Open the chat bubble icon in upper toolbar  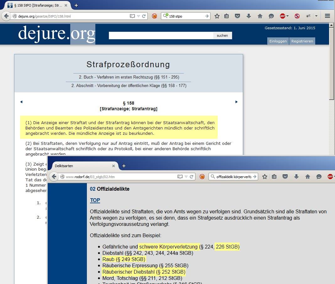click(271, 16)
